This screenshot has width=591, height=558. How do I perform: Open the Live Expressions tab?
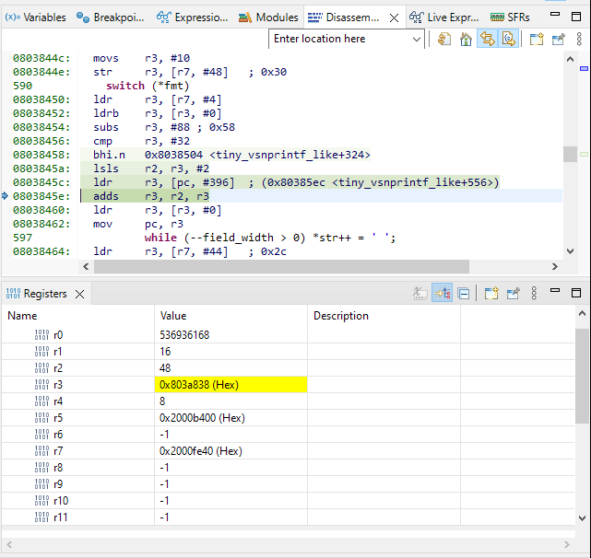444,17
